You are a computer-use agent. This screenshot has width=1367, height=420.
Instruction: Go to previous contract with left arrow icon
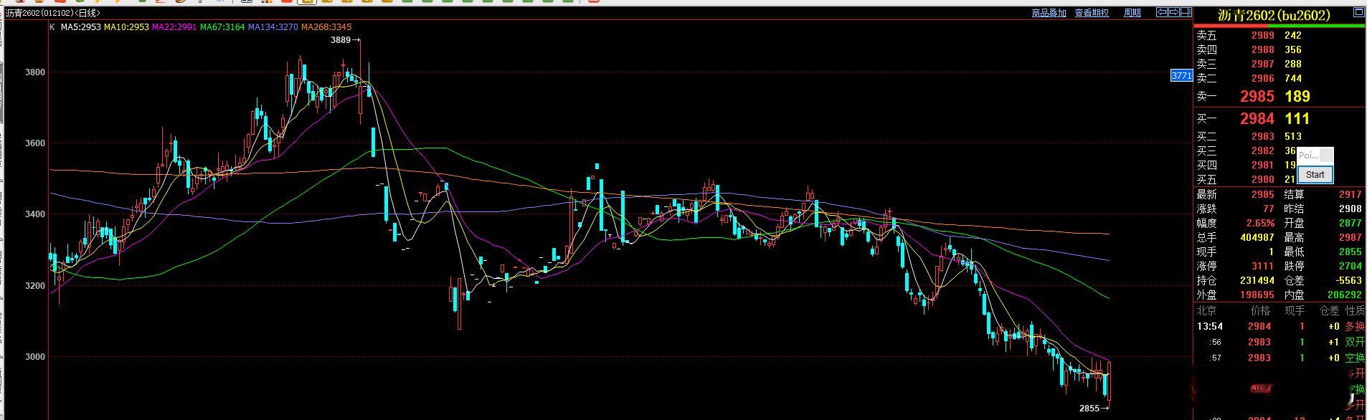1162,12
